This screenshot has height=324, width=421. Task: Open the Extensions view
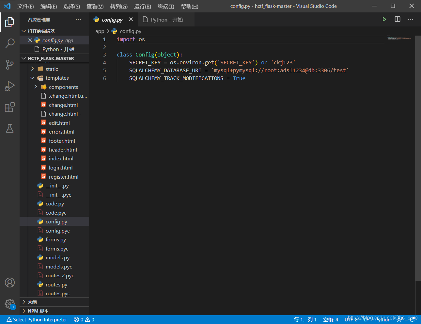(10, 107)
